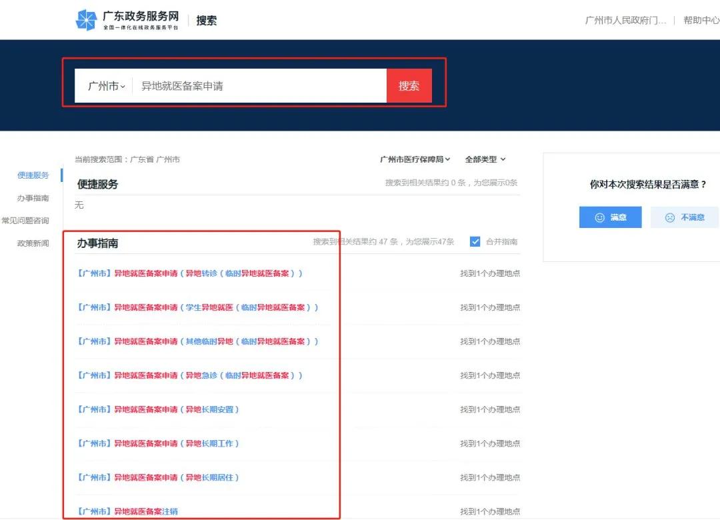Select 便捷服务 in the left sidebar
The height and width of the screenshot is (520, 720).
click(33, 175)
